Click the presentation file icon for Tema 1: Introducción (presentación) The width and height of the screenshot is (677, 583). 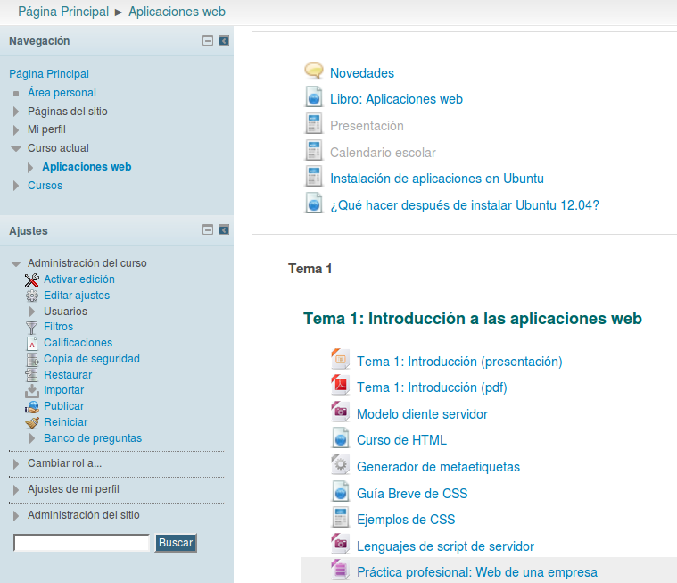click(x=340, y=359)
